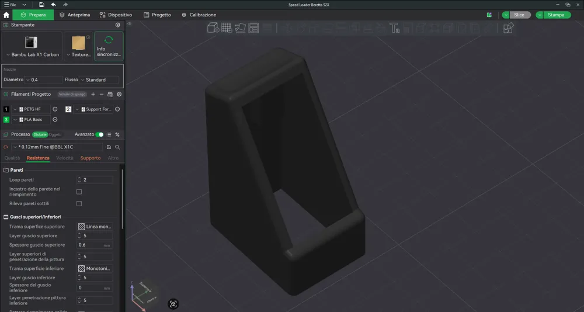This screenshot has width=584, height=312.
Task: Click the Loop pareti value field
Action: 95,180
